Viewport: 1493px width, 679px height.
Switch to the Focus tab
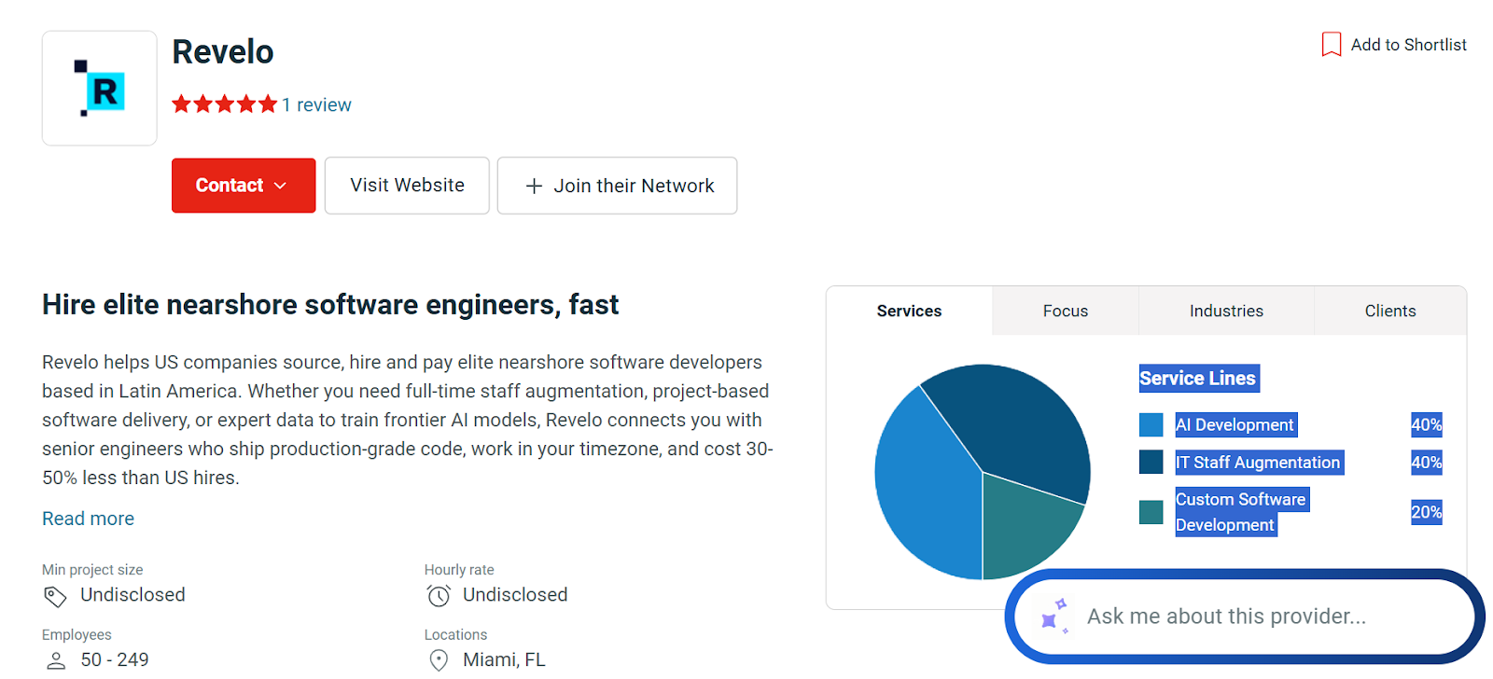[x=1066, y=311]
